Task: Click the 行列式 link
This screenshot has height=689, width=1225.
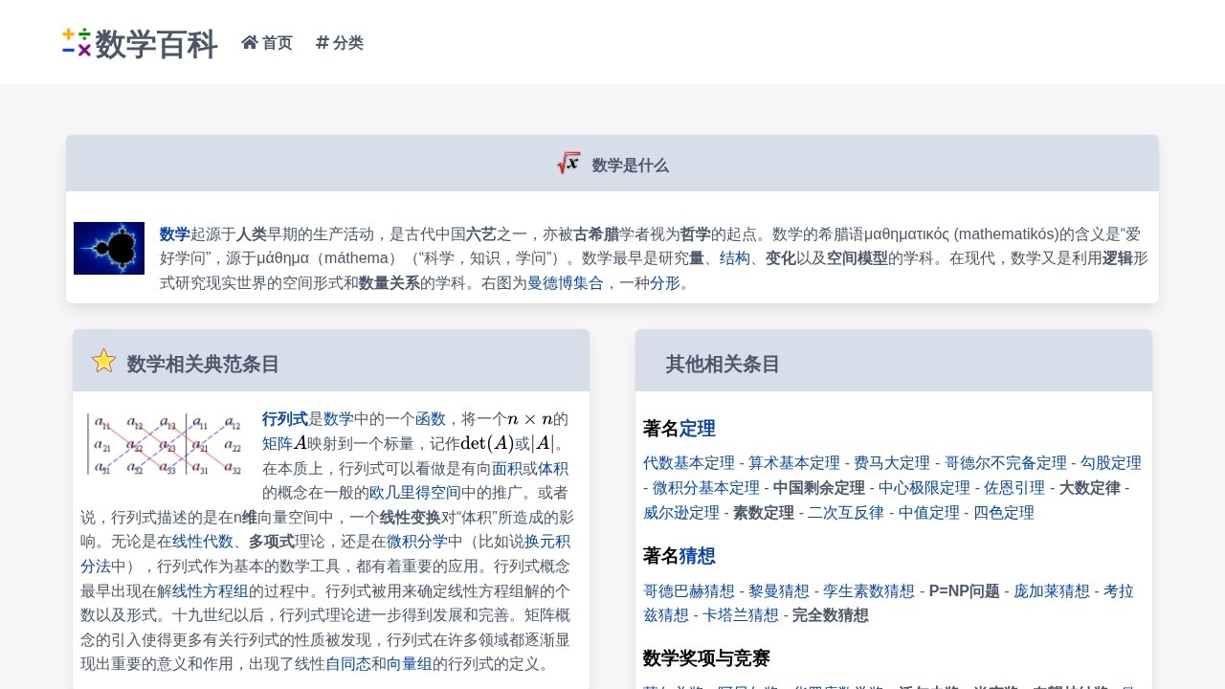Action: 284,419
